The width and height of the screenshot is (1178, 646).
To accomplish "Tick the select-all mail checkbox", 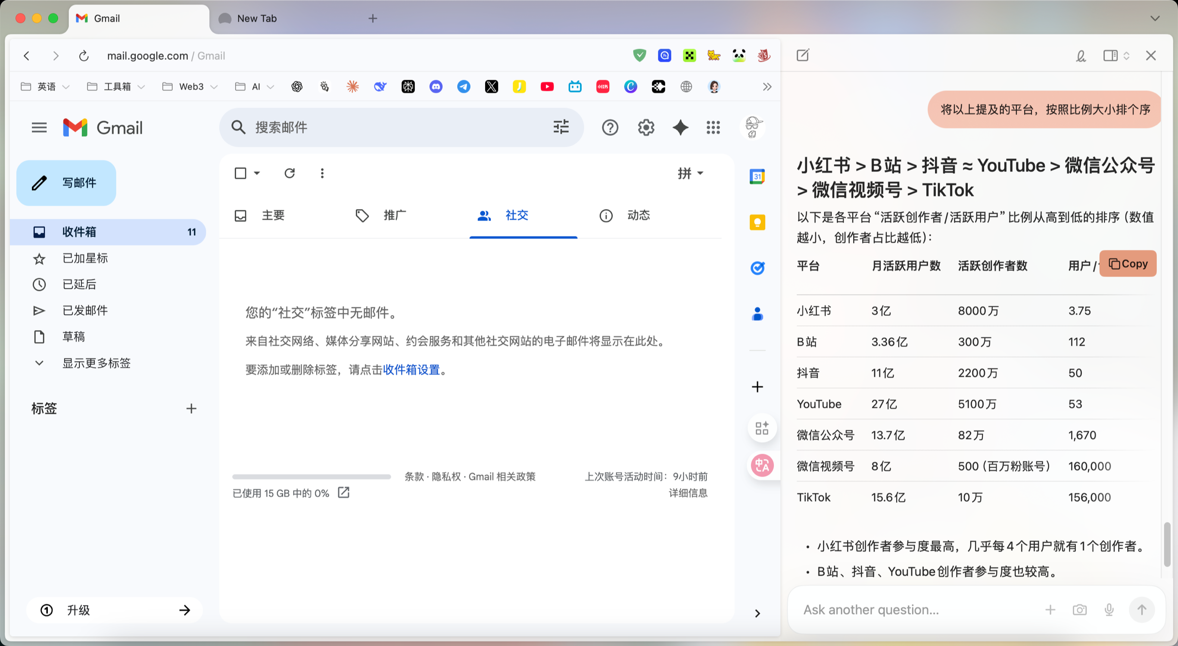I will [x=240, y=173].
